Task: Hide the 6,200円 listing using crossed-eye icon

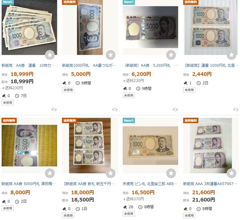Action: tap(175, 109)
